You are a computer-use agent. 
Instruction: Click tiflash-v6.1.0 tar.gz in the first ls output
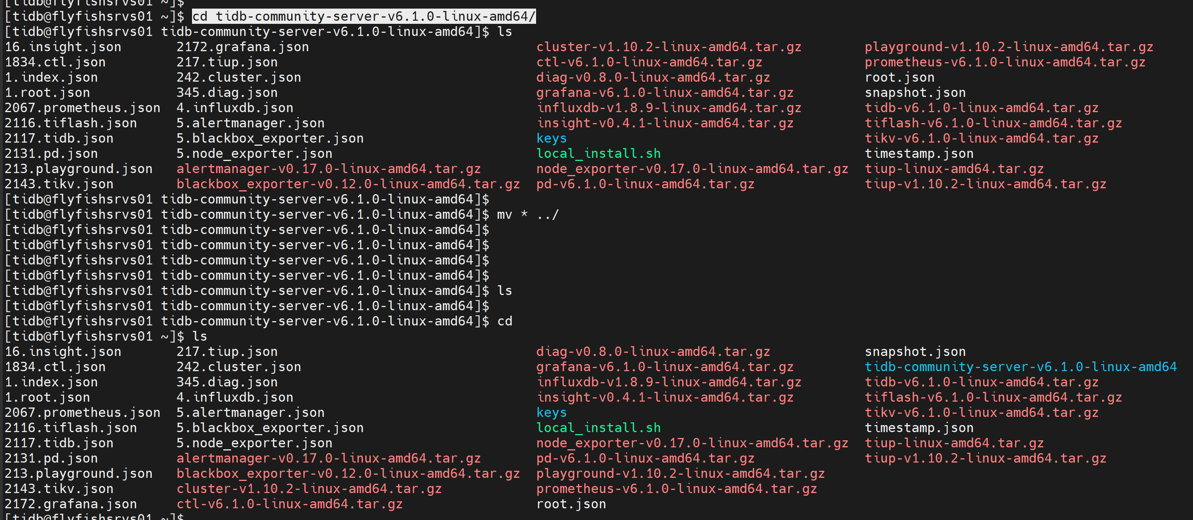click(994, 123)
